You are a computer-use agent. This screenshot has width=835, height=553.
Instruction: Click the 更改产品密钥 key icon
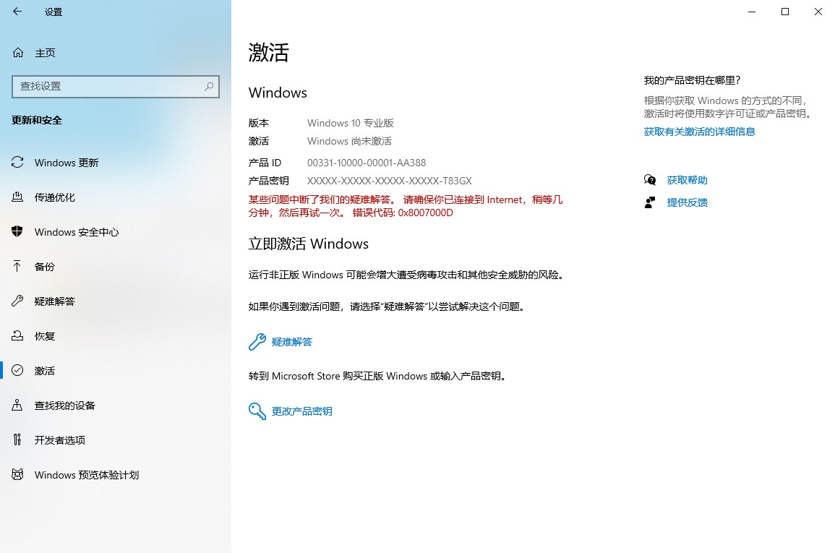(x=257, y=411)
